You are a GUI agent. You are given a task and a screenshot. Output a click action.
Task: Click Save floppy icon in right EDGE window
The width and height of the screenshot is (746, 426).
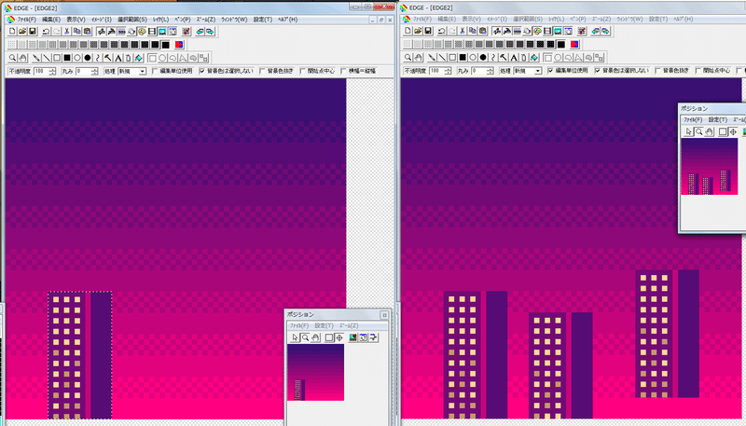(428, 31)
